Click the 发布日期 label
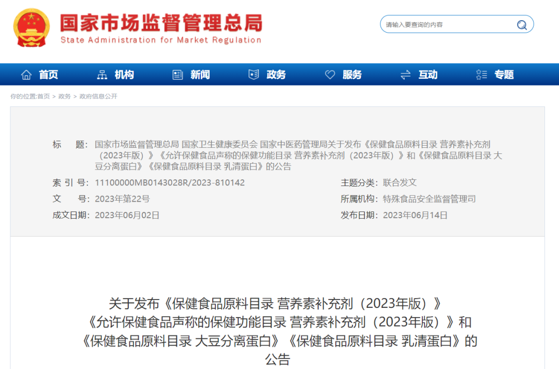 coord(359,215)
